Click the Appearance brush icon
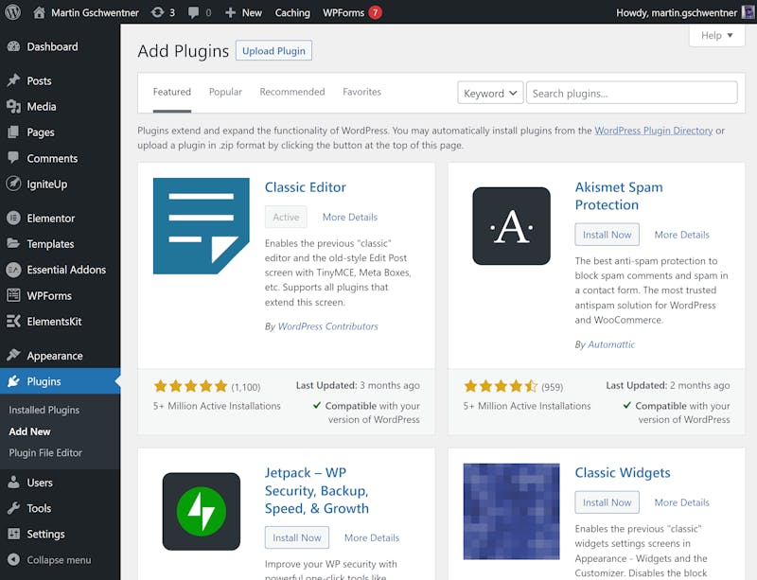757x580 pixels. [14, 355]
